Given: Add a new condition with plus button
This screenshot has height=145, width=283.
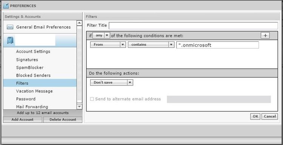Looking at the screenshot, I should click(x=265, y=36).
